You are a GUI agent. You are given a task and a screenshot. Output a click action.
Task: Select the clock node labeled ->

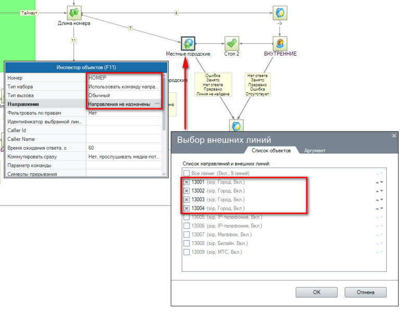[280, 12]
